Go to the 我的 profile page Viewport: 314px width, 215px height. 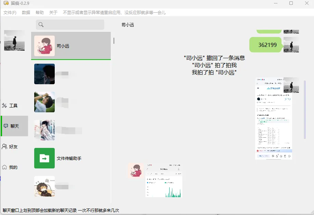(10, 167)
